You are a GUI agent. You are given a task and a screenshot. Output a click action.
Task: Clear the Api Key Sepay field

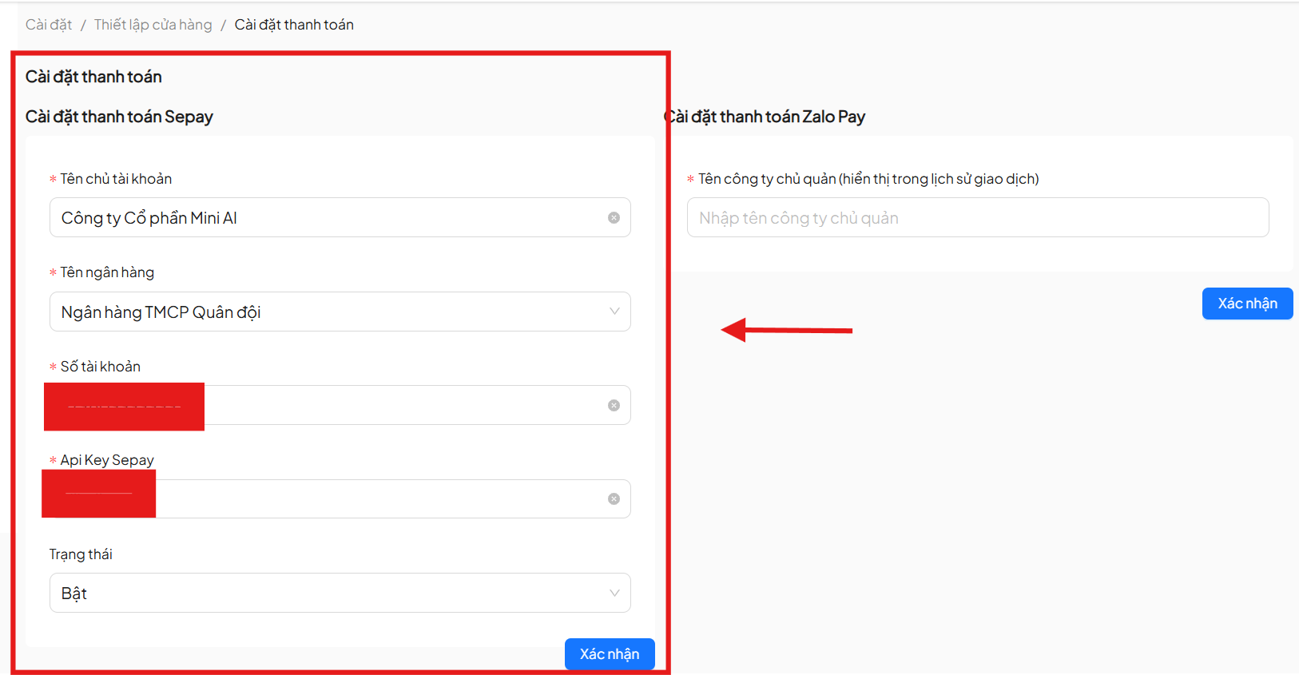(x=614, y=499)
